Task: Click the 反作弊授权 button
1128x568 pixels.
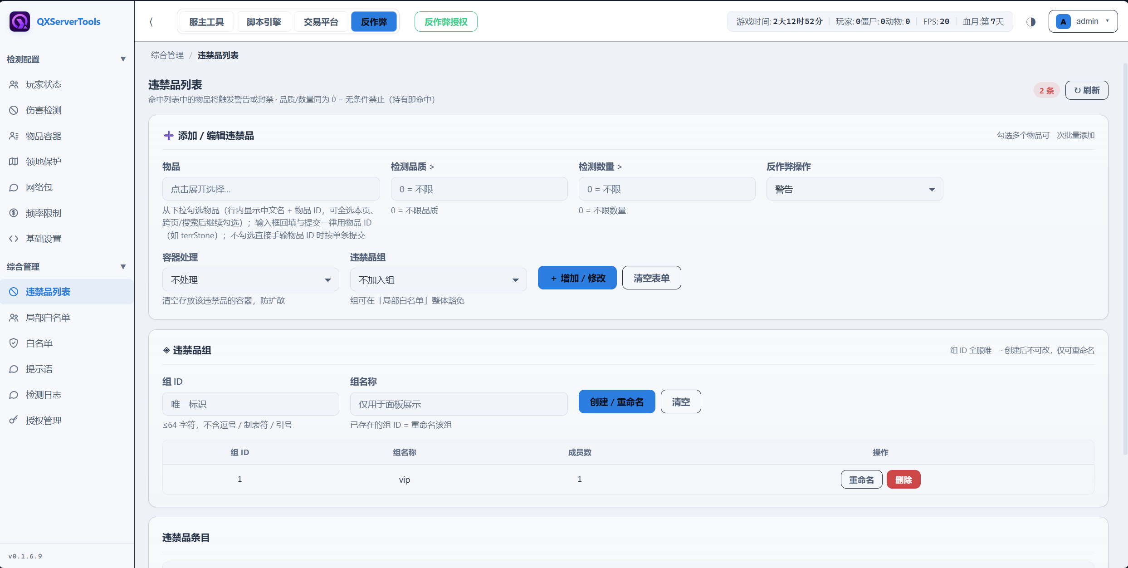Action: 446,22
